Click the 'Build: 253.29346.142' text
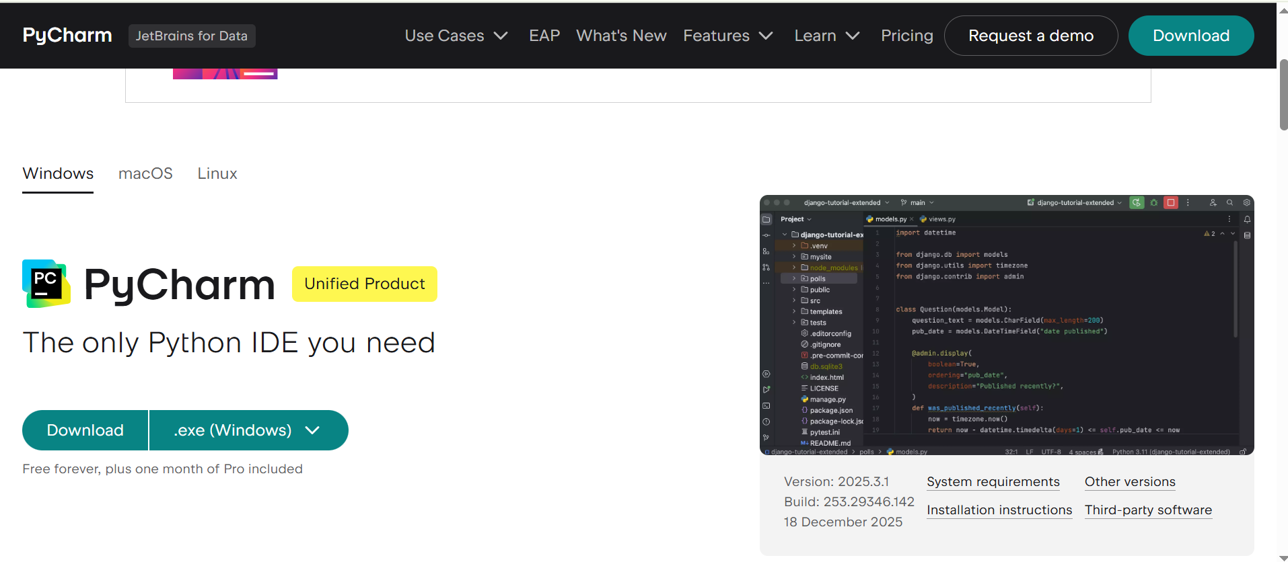Image resolution: width=1288 pixels, height=562 pixels. click(849, 502)
